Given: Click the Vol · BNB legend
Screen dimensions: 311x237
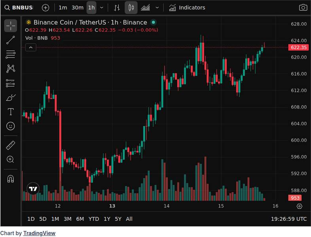Looking at the screenshot, I should tap(36, 38).
